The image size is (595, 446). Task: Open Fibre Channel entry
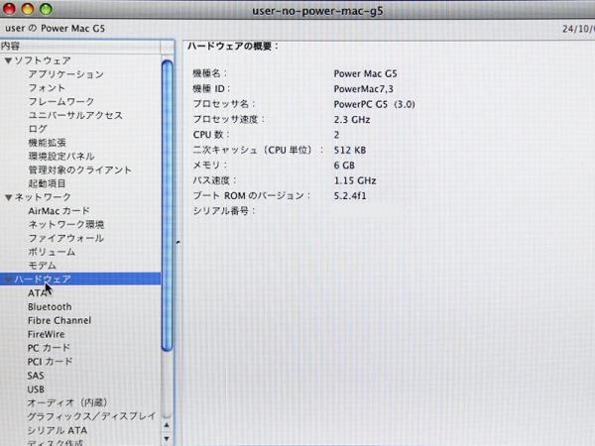[x=59, y=320]
